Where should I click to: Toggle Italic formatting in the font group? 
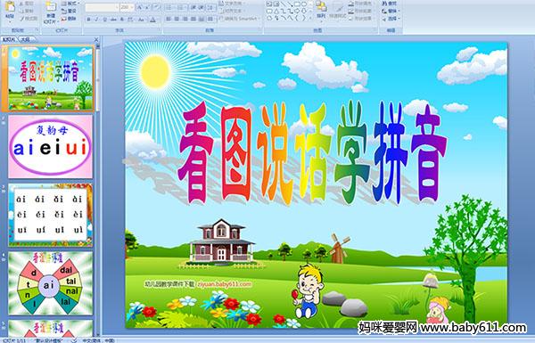click(x=96, y=20)
